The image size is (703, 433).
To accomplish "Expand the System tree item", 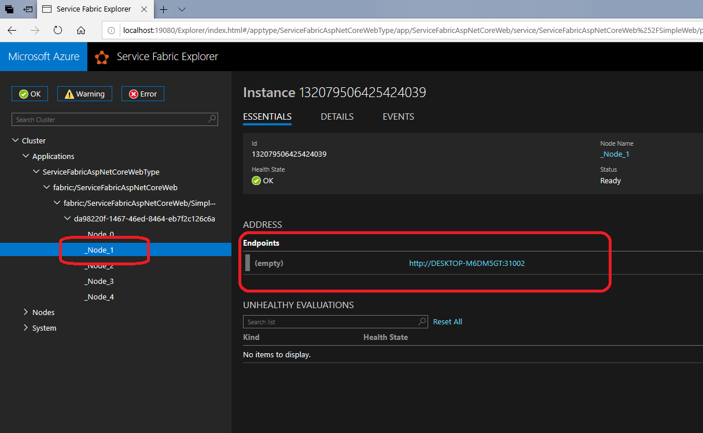I will pyautogui.click(x=25, y=327).
